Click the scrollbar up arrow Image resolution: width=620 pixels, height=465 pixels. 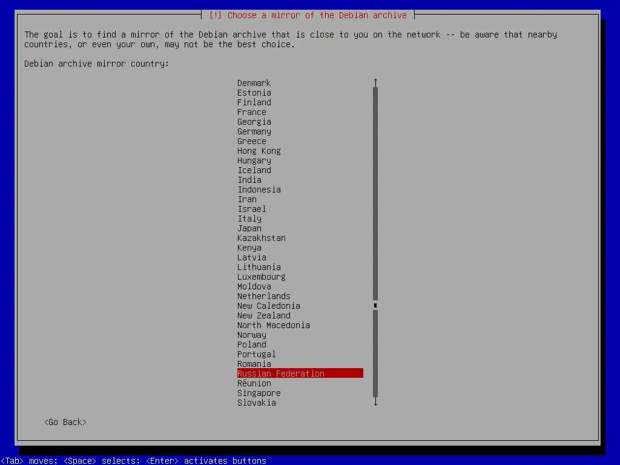click(x=375, y=82)
